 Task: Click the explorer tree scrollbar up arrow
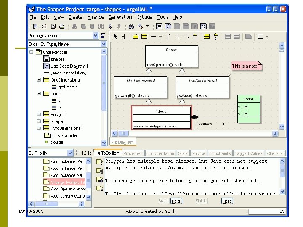pos(104,52)
